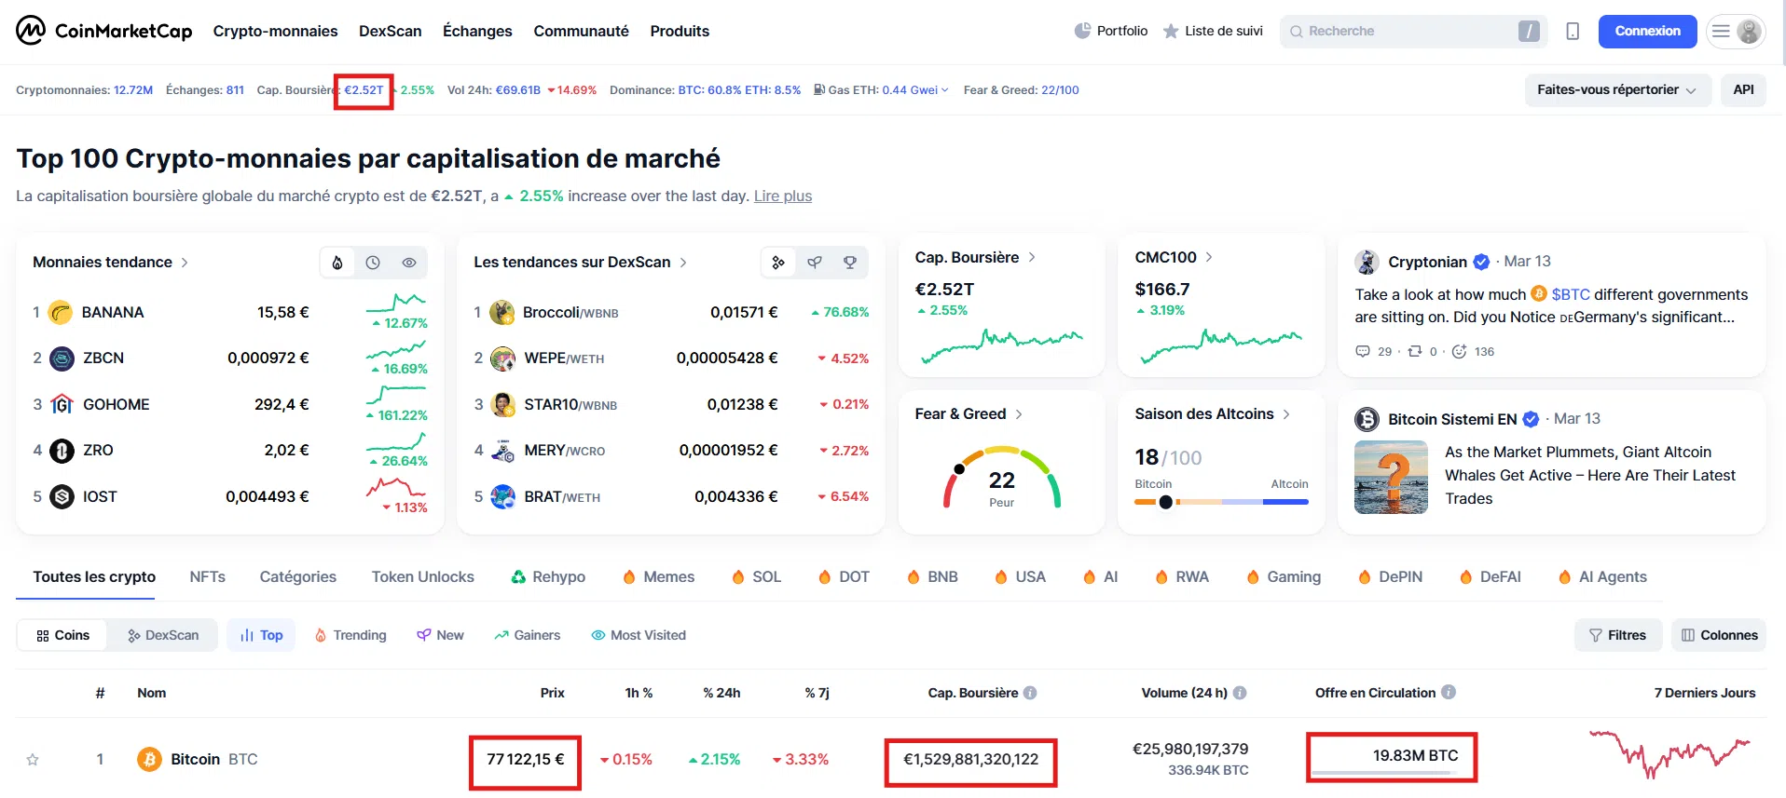Select the Gainers filter
This screenshot has height=798, width=1786.
(528, 635)
